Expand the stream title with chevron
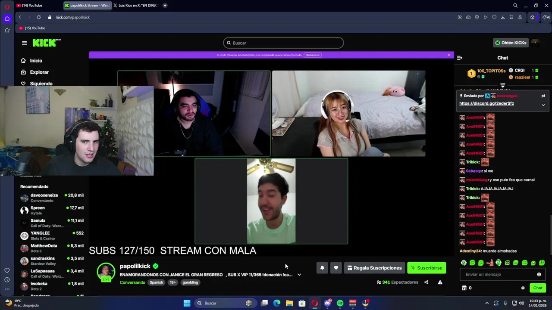Viewport: 552px width, 310px height. (299, 275)
